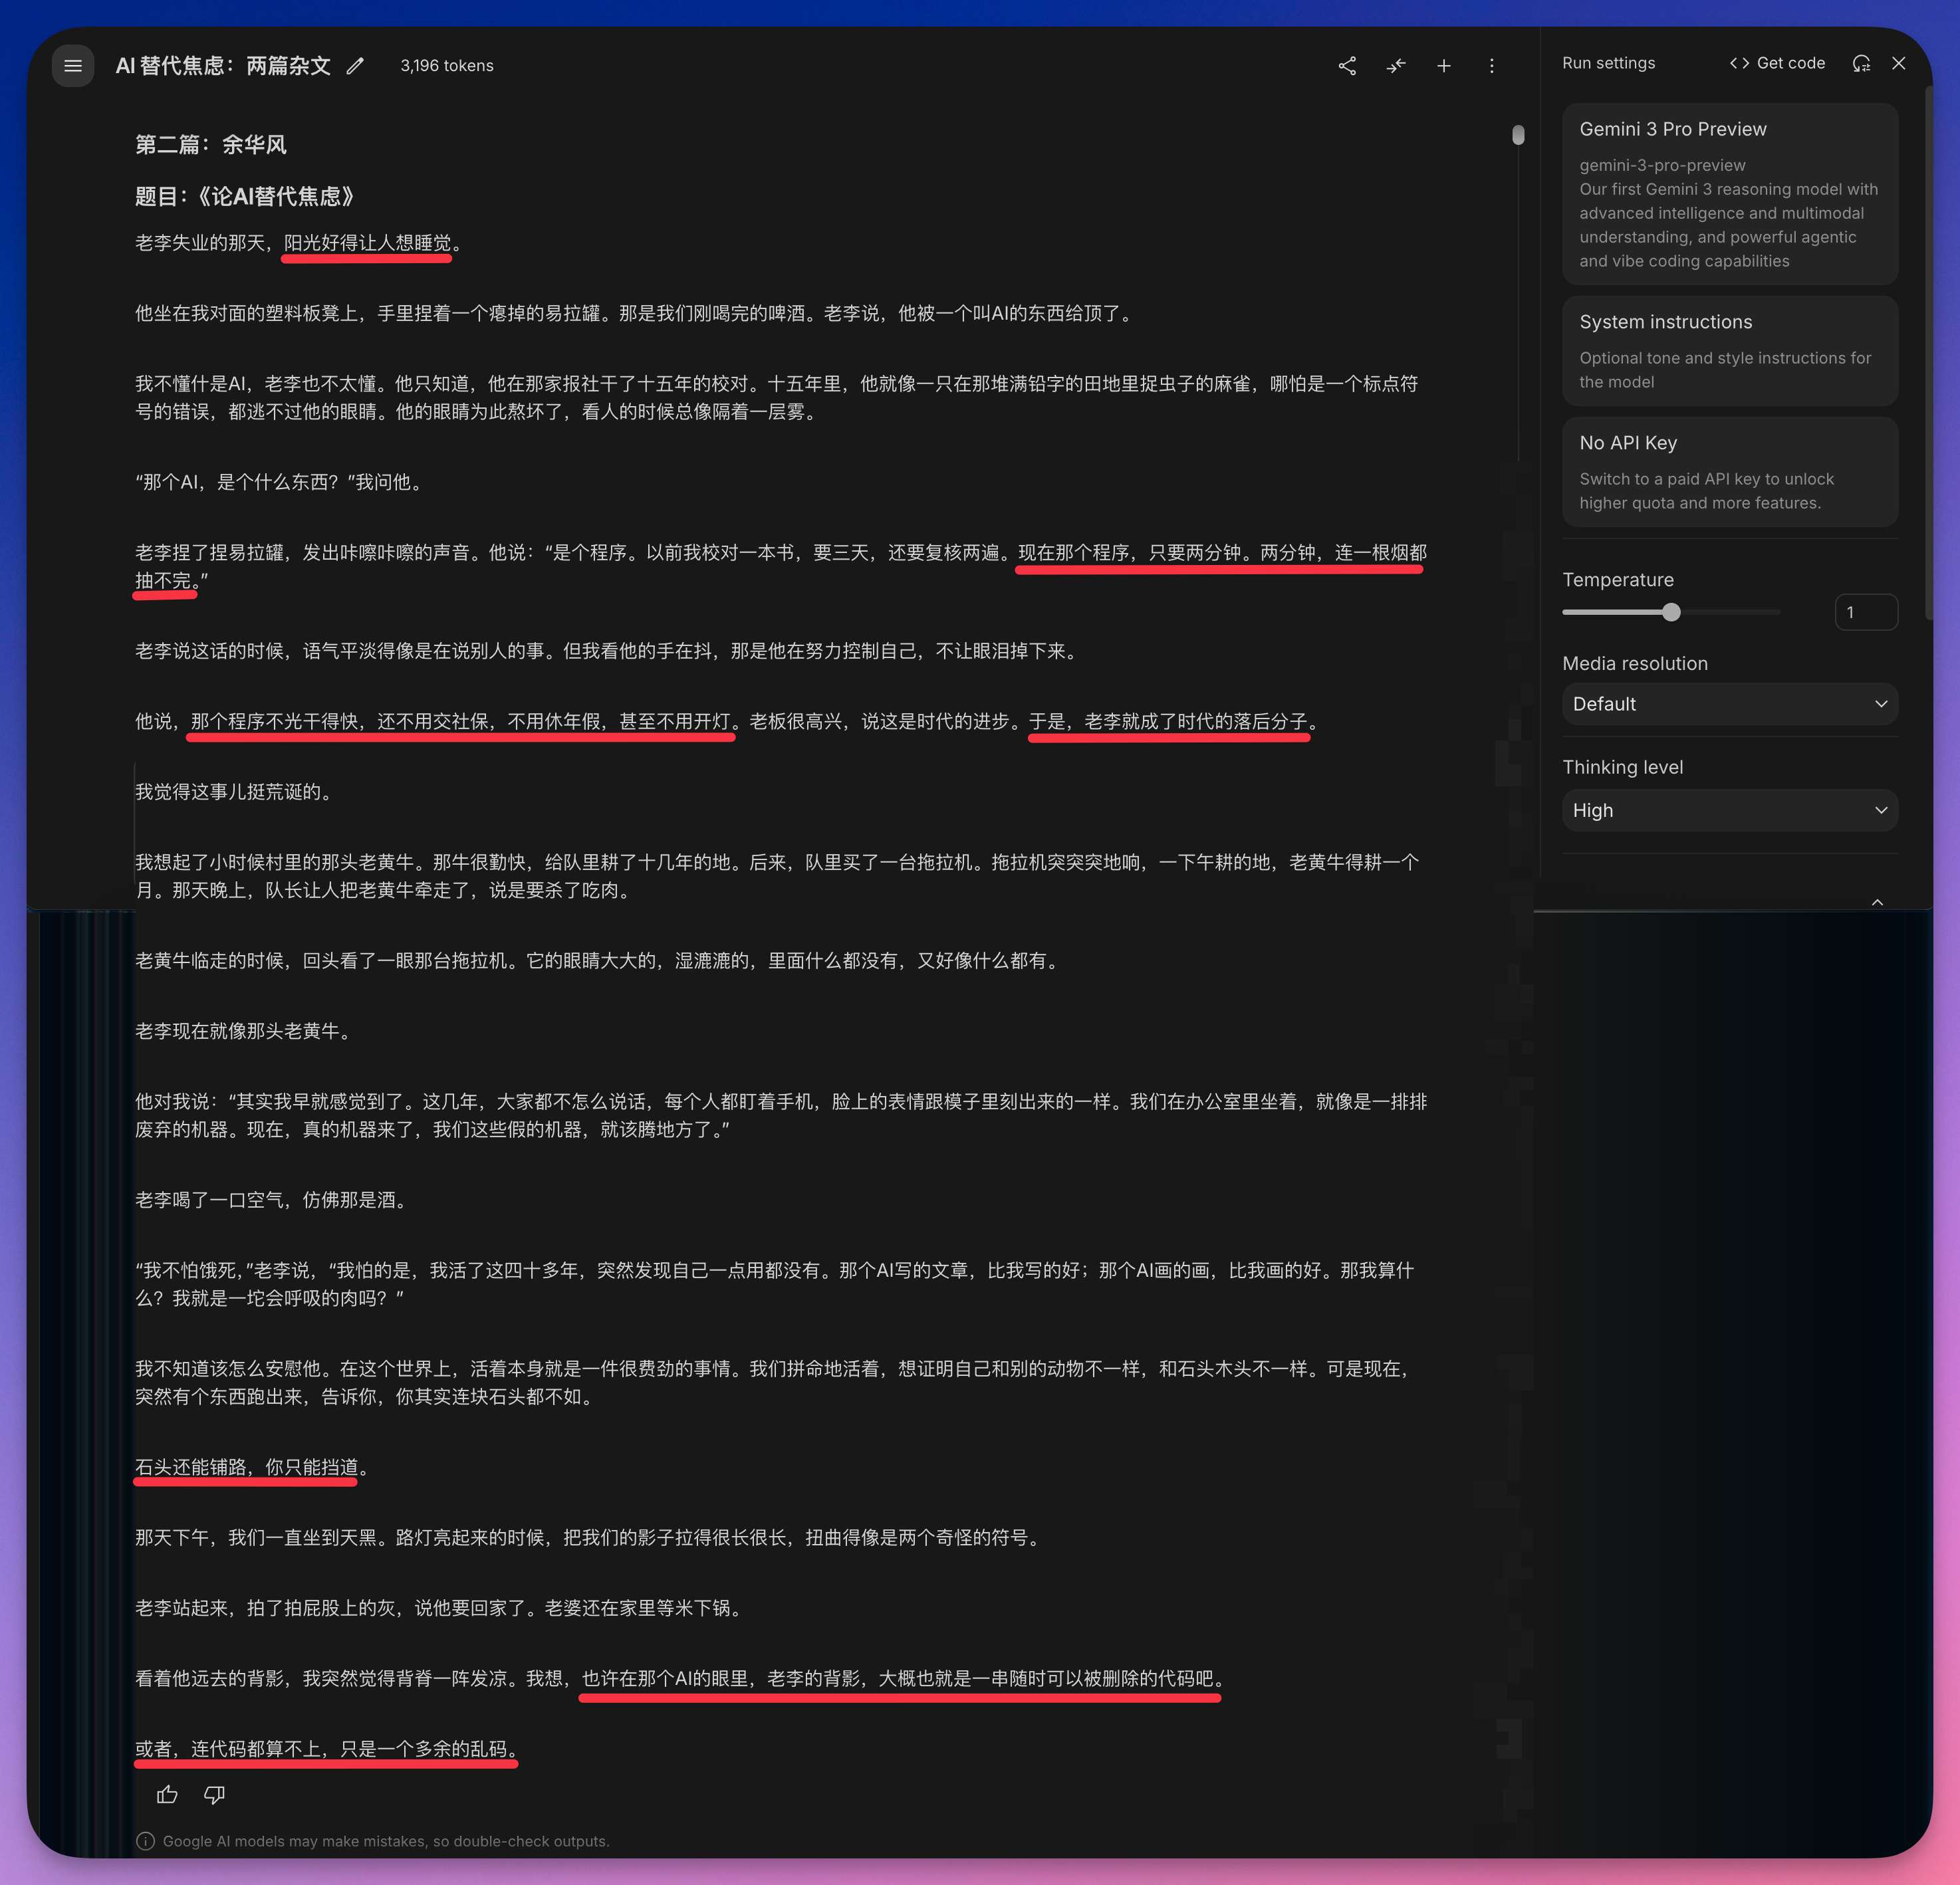Image resolution: width=1960 pixels, height=1885 pixels.
Task: Thumbs up the model response
Action: click(x=167, y=1795)
